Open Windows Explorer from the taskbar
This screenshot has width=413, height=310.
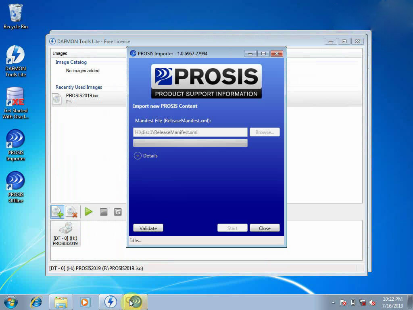[x=61, y=302]
